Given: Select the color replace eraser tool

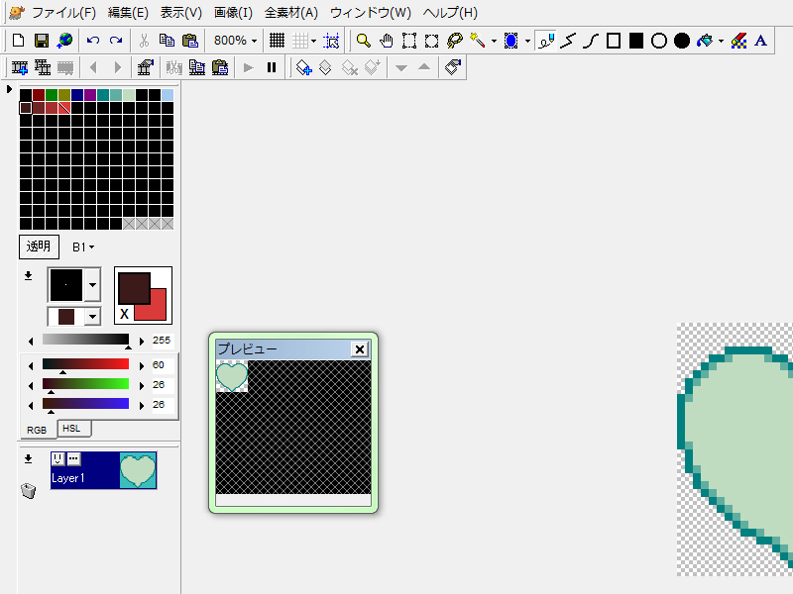Looking at the screenshot, I should (x=738, y=41).
